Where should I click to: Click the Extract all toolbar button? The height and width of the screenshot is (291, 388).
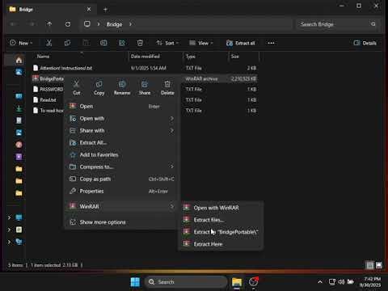tap(241, 43)
